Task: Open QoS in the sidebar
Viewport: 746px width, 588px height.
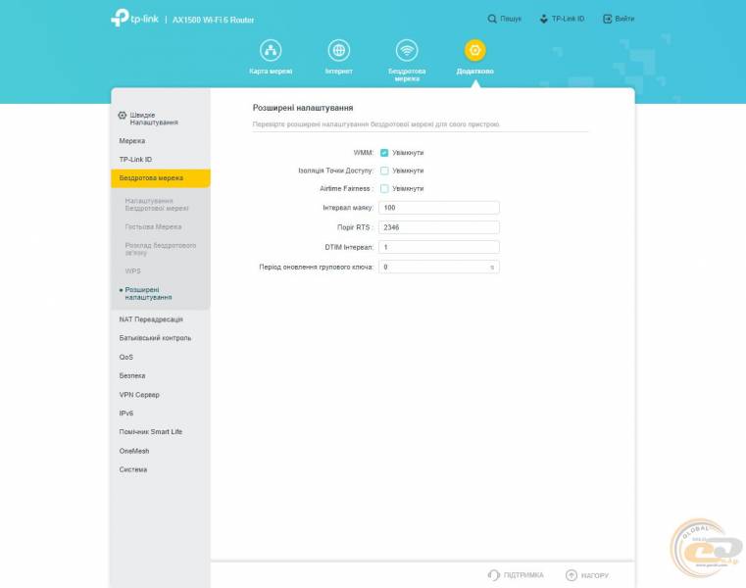Action: (x=126, y=357)
